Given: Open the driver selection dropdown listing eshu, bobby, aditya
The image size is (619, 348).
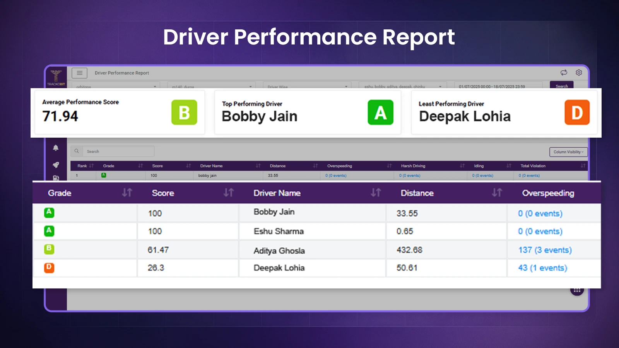Looking at the screenshot, I should pos(402,86).
